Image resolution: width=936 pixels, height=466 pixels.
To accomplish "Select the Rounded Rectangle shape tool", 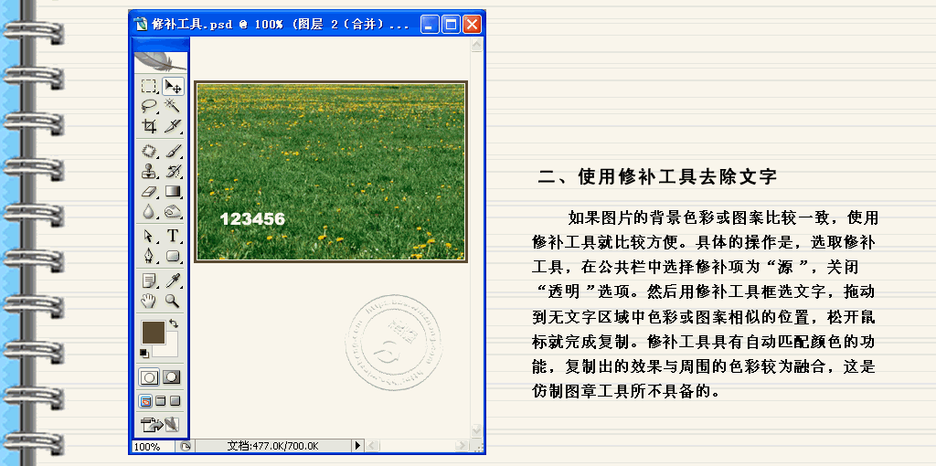I will [x=173, y=257].
